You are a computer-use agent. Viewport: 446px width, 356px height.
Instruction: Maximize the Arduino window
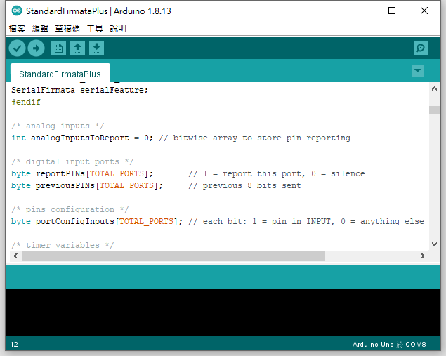[392, 11]
